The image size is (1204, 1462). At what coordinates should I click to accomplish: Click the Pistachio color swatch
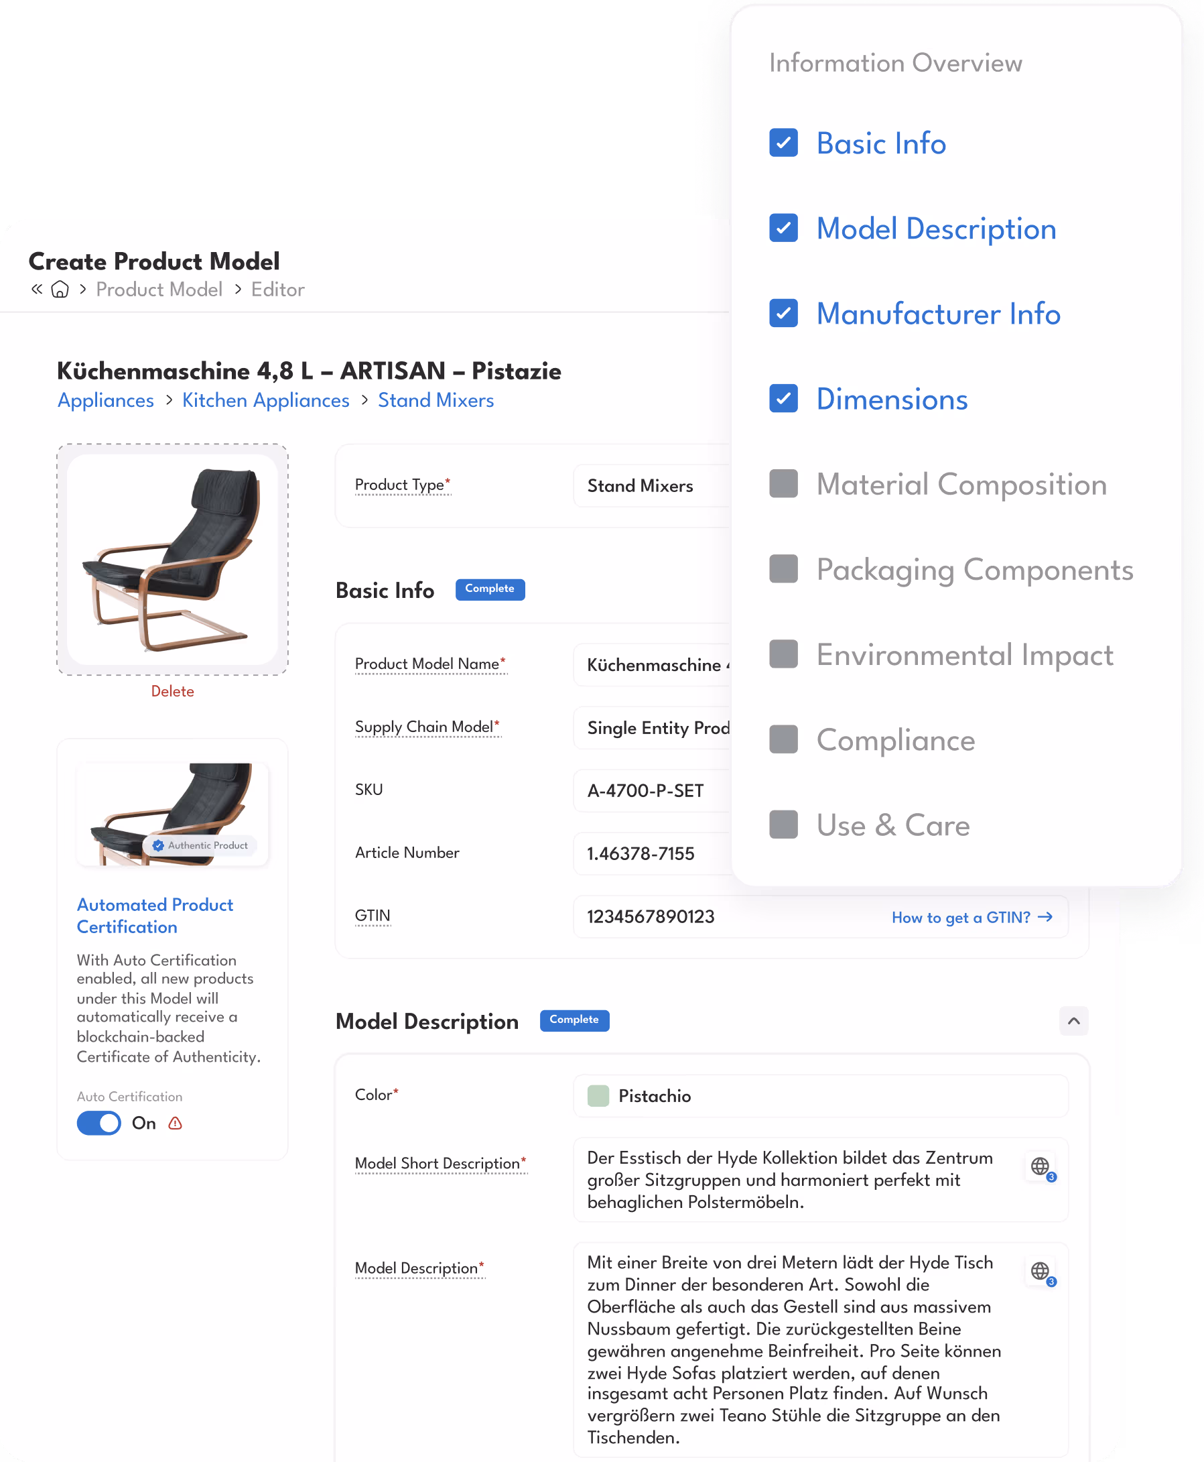pyautogui.click(x=598, y=1096)
